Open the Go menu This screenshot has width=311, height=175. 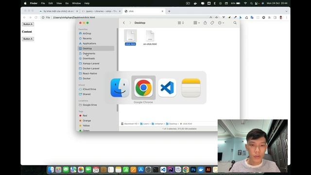[x=67, y=3]
